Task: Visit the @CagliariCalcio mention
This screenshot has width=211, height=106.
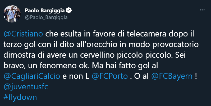Action: (x=32, y=75)
